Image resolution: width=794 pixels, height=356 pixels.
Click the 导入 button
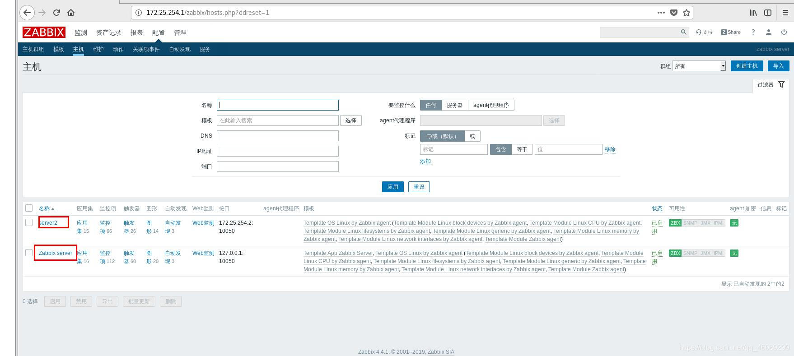[x=778, y=66]
